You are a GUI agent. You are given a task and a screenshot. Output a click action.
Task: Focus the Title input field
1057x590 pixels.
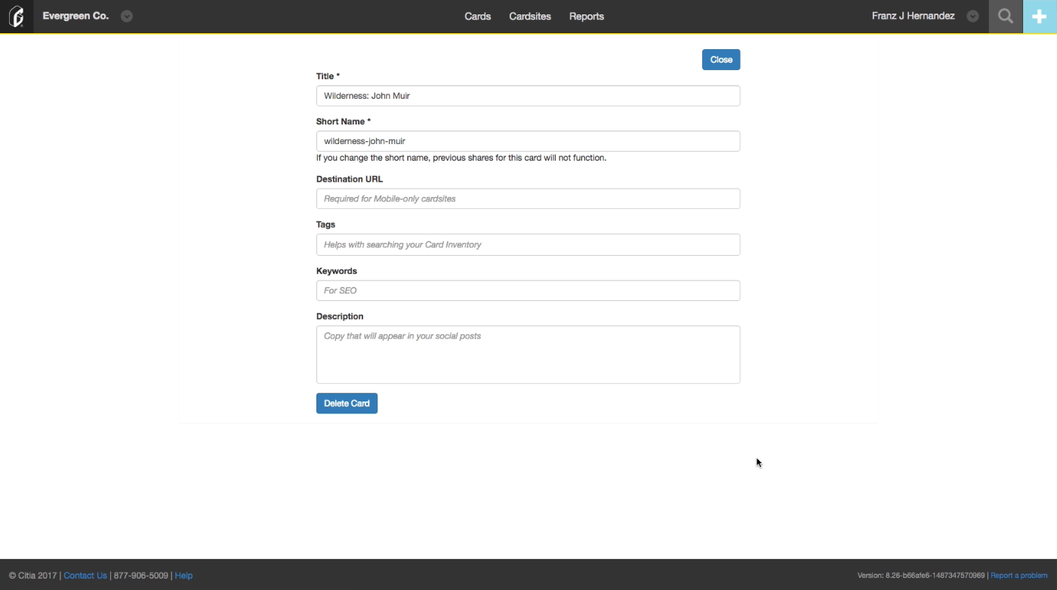point(528,96)
